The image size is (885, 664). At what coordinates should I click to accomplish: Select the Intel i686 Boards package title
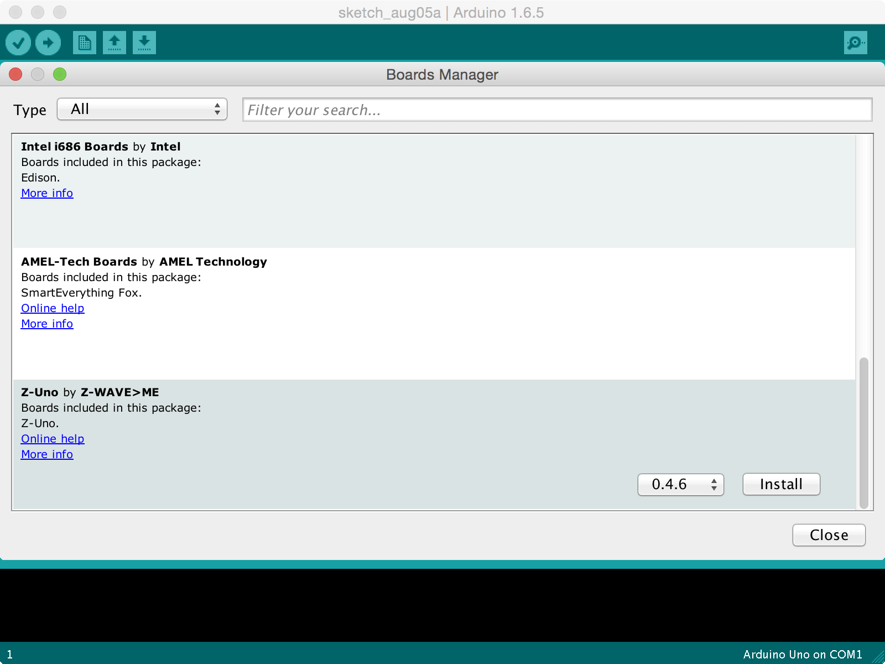(101, 147)
